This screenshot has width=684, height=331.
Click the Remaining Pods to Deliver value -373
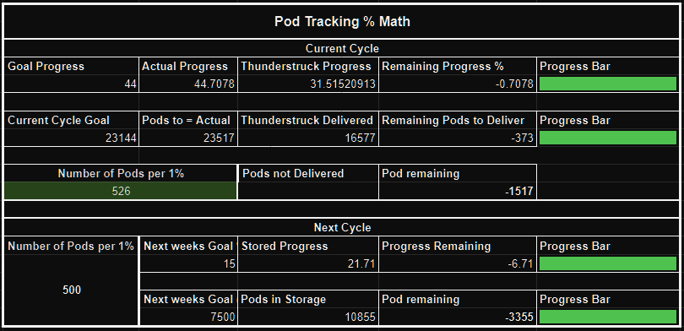(458, 138)
